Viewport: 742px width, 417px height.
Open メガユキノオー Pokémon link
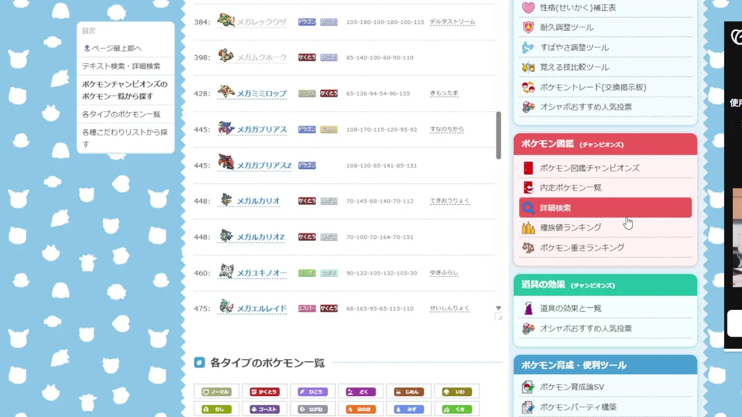click(261, 273)
